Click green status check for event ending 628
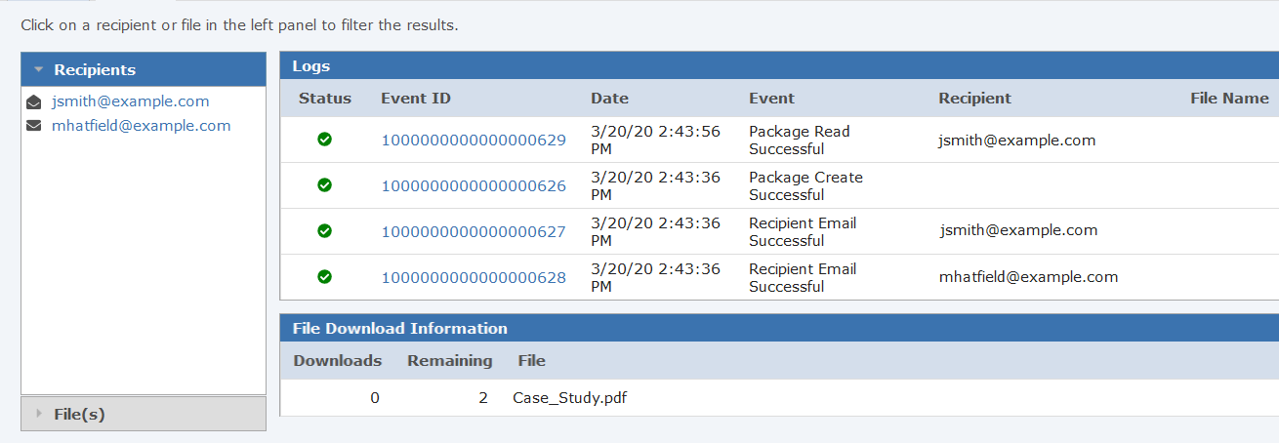This screenshot has width=1279, height=443. pos(325,277)
